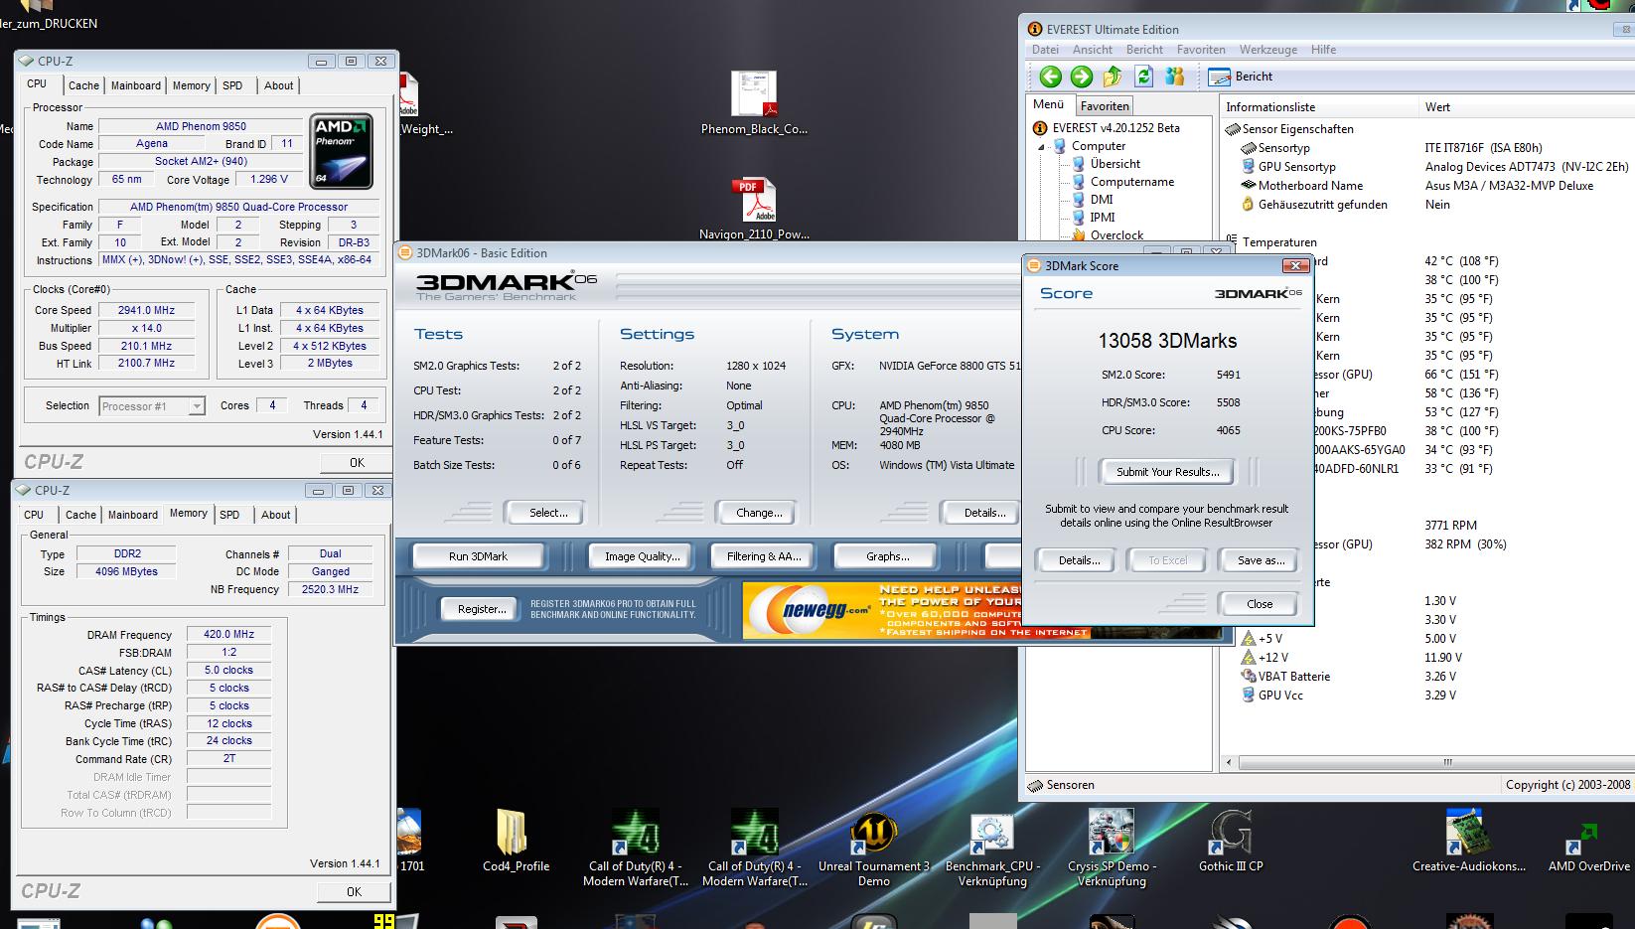Click the AMD Phenom logo in CPU-Z
Screen dimensions: 1635x929
[x=342, y=151]
